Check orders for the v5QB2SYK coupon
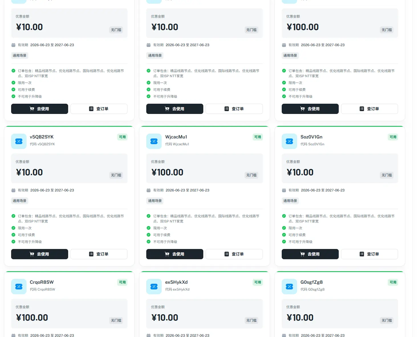Viewport: 418px width, 337px height. point(99,254)
